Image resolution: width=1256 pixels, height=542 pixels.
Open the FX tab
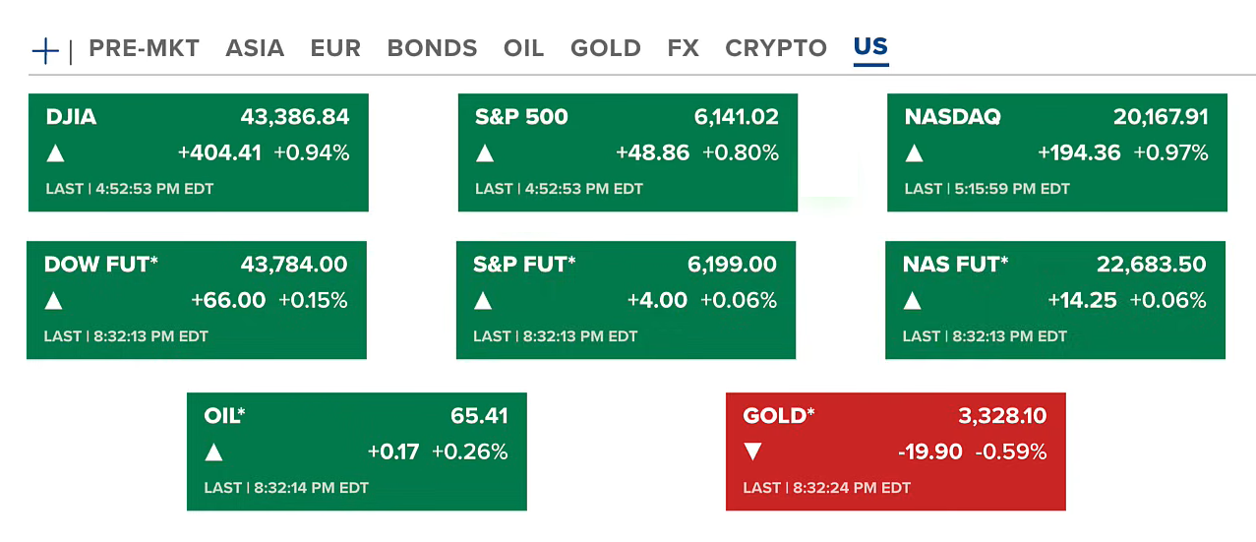click(x=683, y=48)
